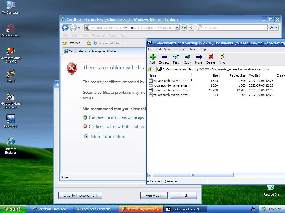This screenshot has height=213, width=285.
Task: Click the 7-Zip horizontal scrollbar thumb
Action: 193,175
